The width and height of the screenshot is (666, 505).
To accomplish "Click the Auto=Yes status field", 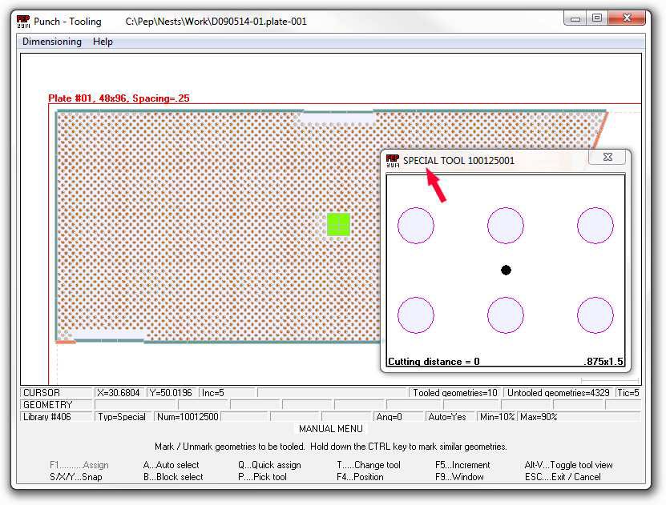I will [449, 417].
